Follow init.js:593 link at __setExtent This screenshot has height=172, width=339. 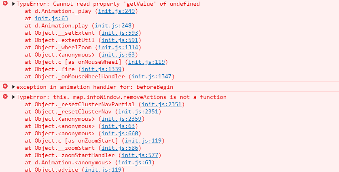[x=120, y=33]
